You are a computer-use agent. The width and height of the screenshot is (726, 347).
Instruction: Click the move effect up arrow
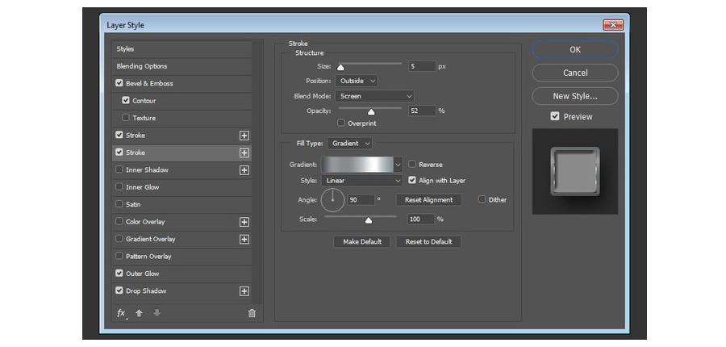click(139, 313)
